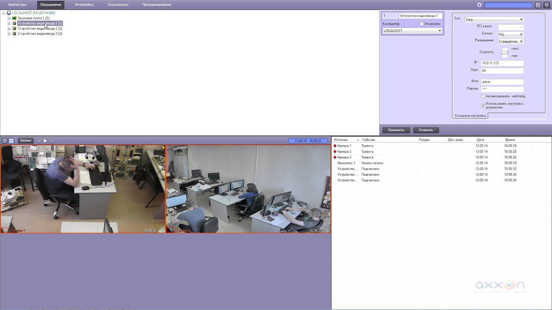
Task: Open Camera 1 tile menu icon
Action: point(162,231)
